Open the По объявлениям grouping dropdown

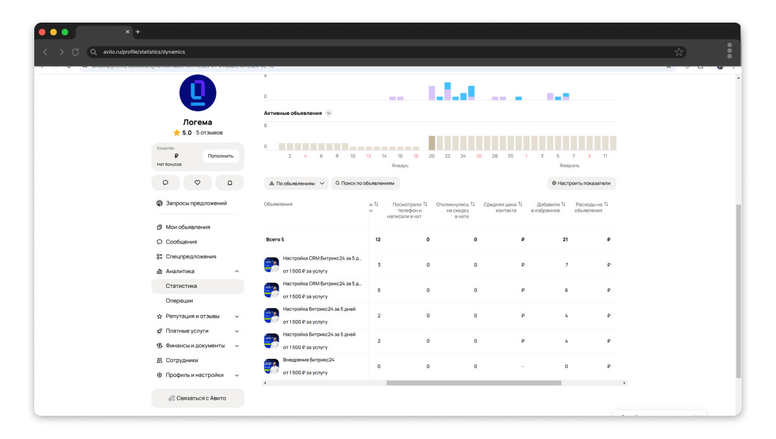pos(296,183)
